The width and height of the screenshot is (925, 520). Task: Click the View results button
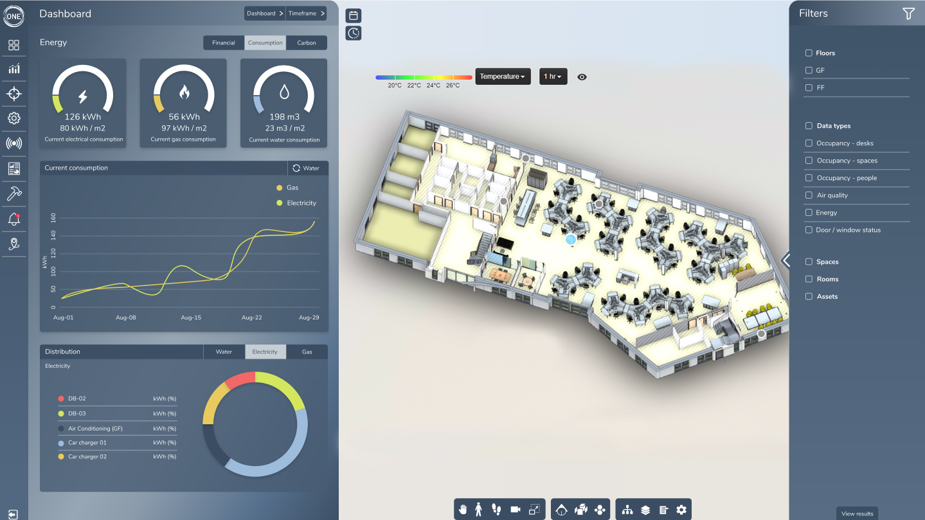857,514
